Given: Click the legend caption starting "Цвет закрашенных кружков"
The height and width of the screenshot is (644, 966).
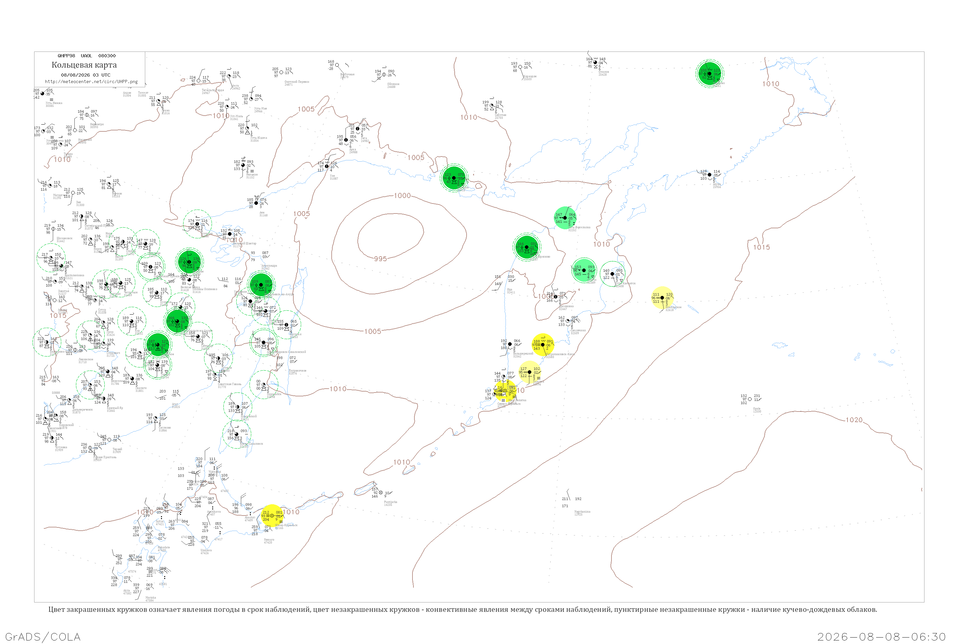Looking at the screenshot, I should [462, 610].
